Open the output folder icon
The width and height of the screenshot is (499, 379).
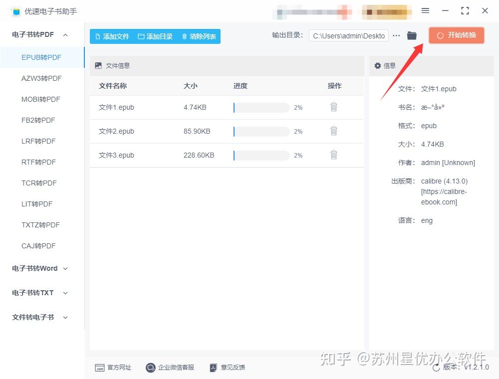(412, 35)
